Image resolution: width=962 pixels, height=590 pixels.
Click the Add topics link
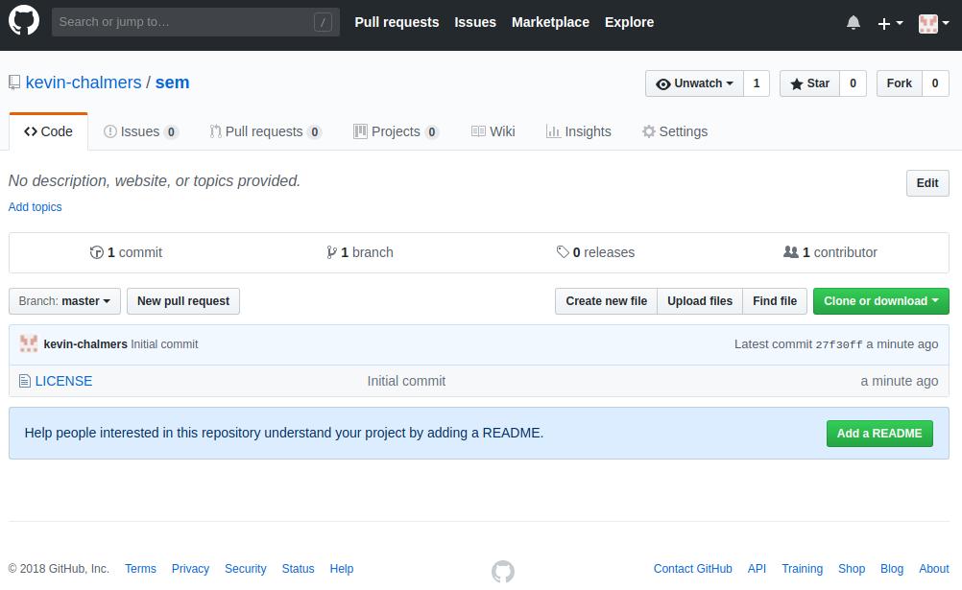point(35,207)
